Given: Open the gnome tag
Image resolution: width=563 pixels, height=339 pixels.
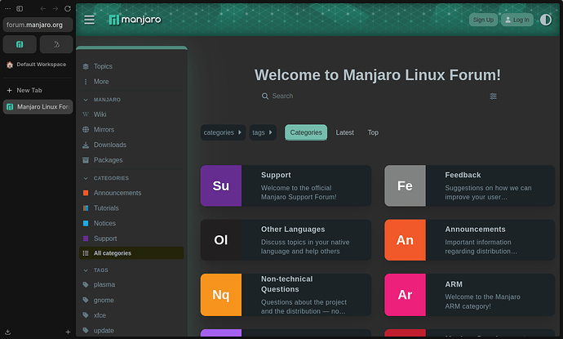Looking at the screenshot, I should click(104, 300).
